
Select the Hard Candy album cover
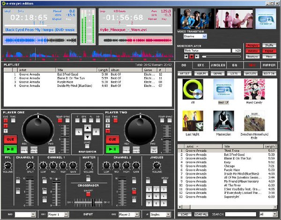pyautogui.click(x=254, y=89)
